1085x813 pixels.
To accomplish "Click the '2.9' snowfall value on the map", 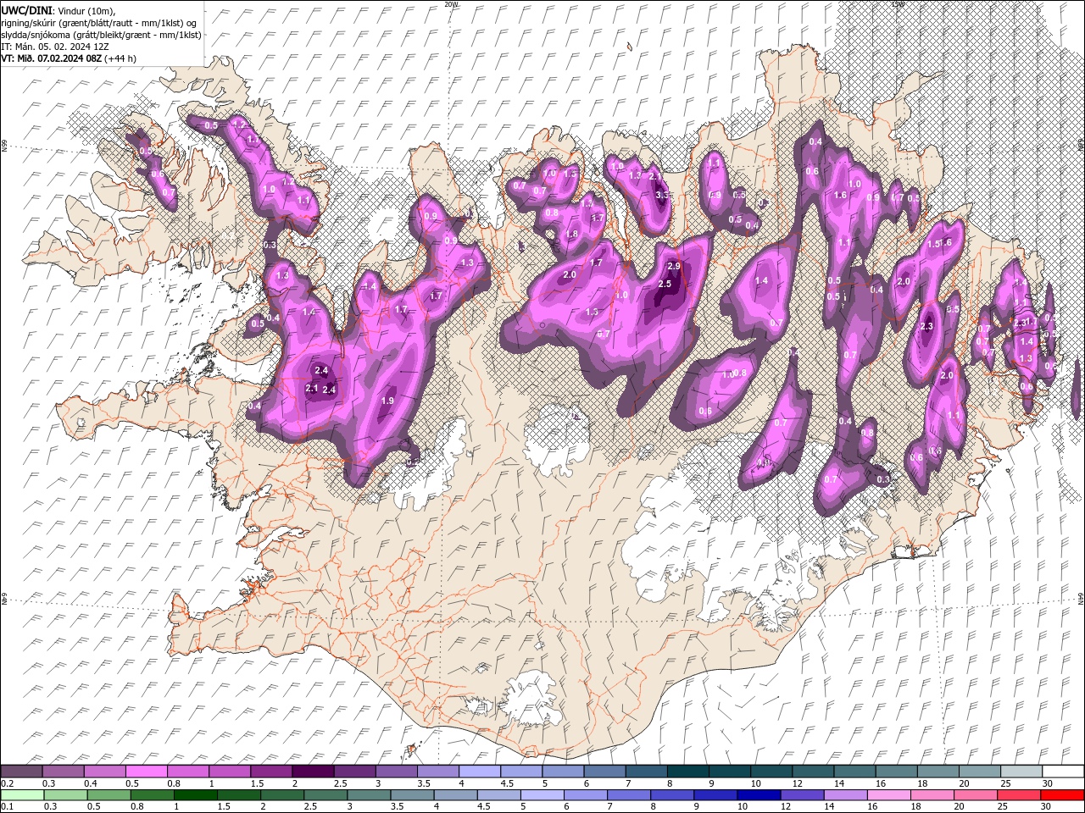I will (674, 266).
